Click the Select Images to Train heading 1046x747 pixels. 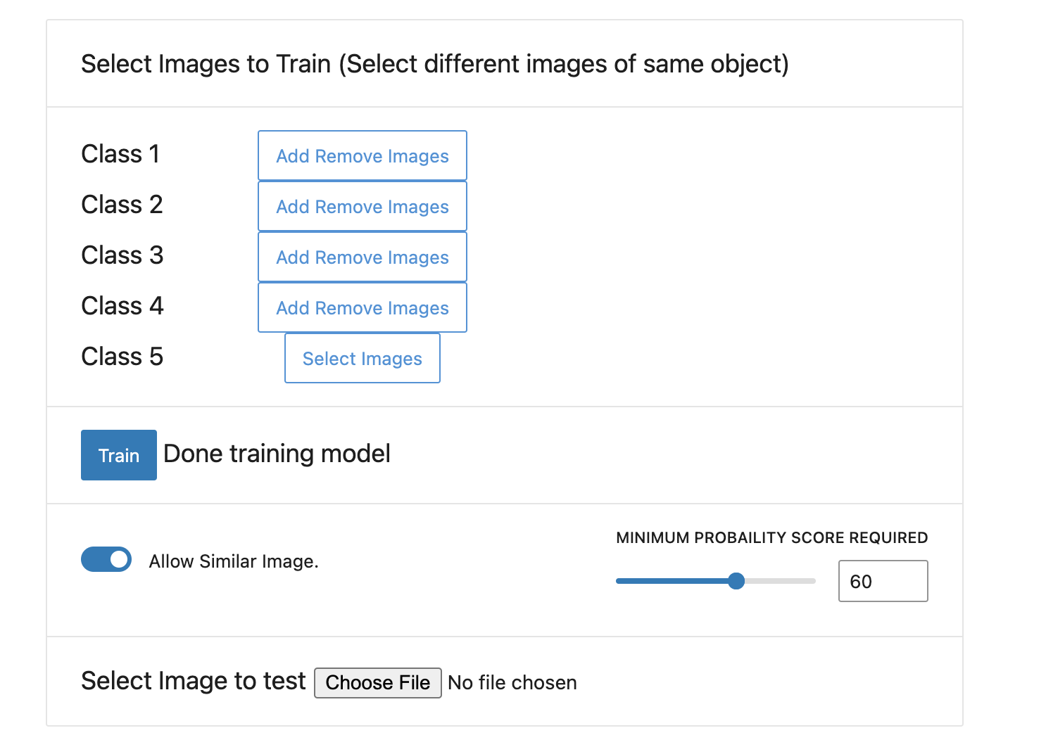point(435,64)
